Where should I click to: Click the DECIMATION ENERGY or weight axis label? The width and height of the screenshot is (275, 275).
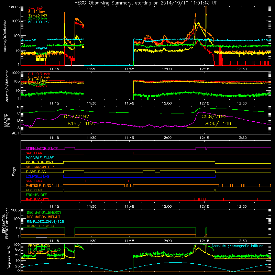click(5, 223)
